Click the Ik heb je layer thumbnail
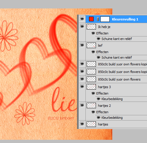The width and height of the screenshot is (147, 143). [91, 27]
